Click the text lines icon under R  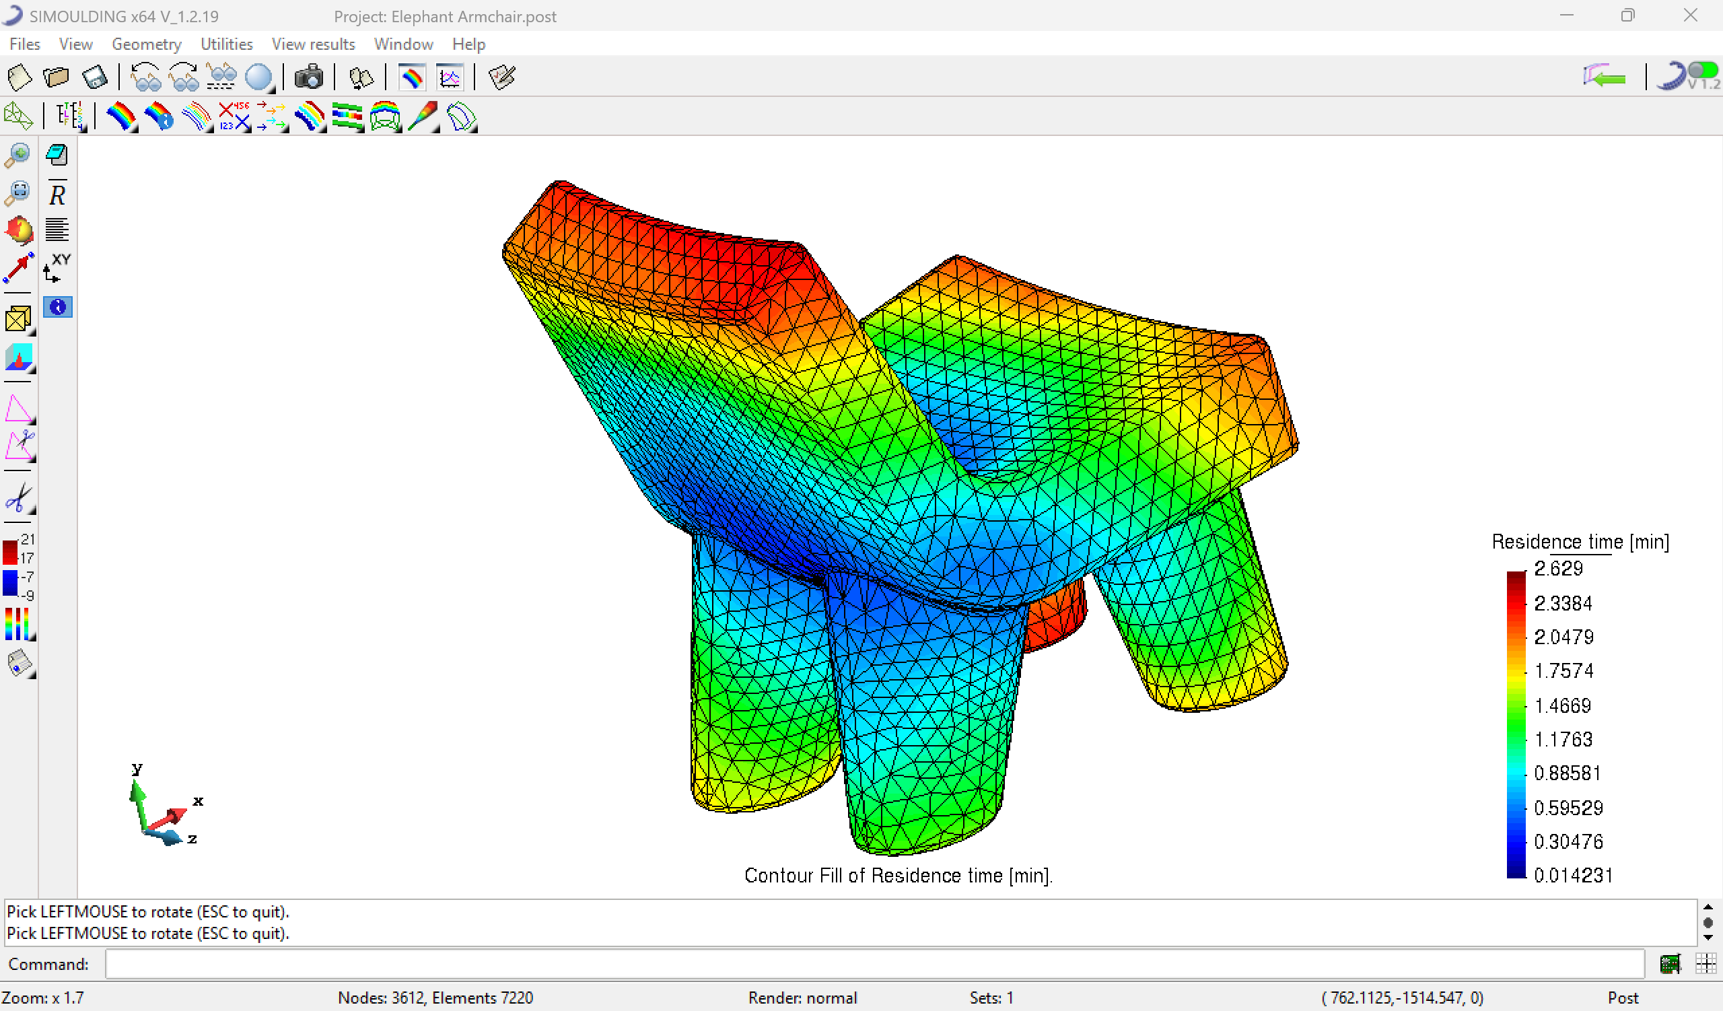pos(57,230)
